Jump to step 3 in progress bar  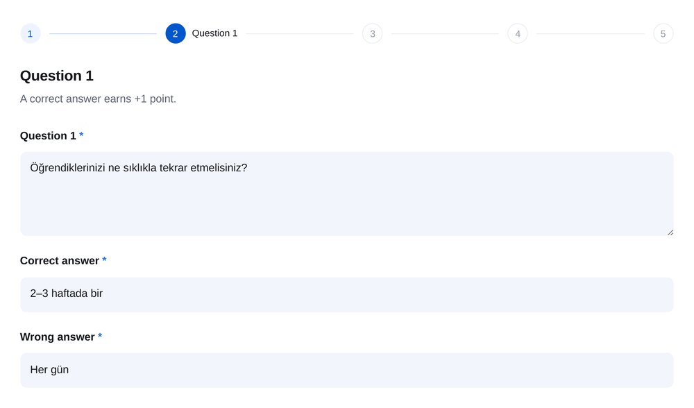click(x=372, y=33)
